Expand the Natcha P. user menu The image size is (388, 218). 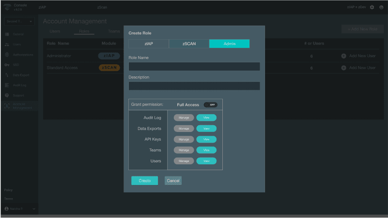(34, 209)
